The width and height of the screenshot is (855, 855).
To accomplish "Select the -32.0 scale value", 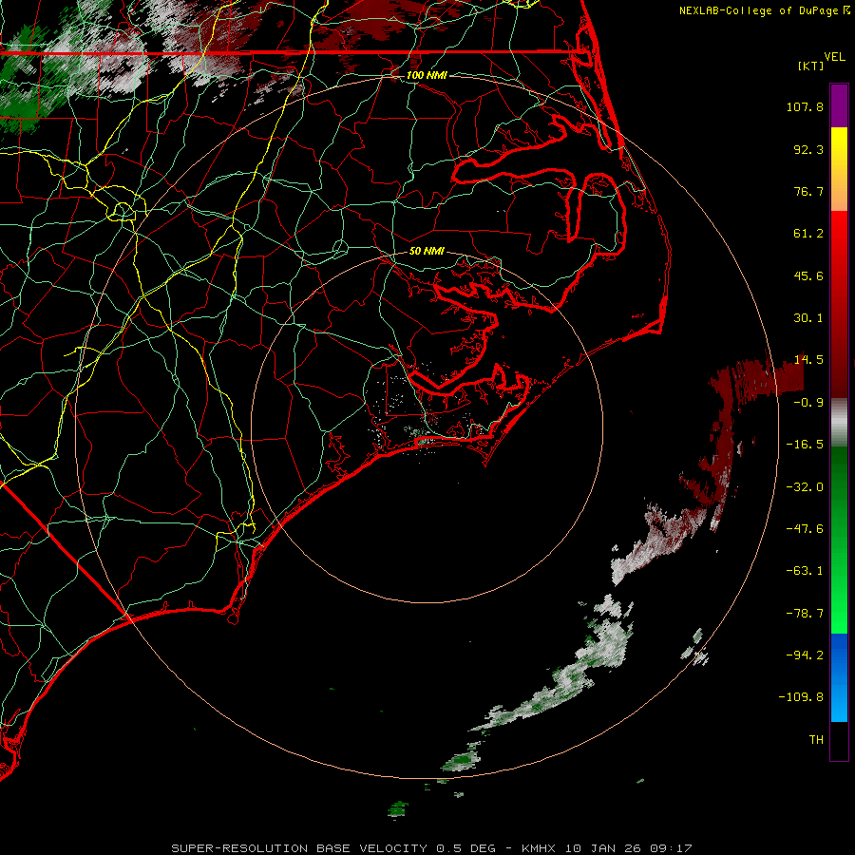I will 805,487.
